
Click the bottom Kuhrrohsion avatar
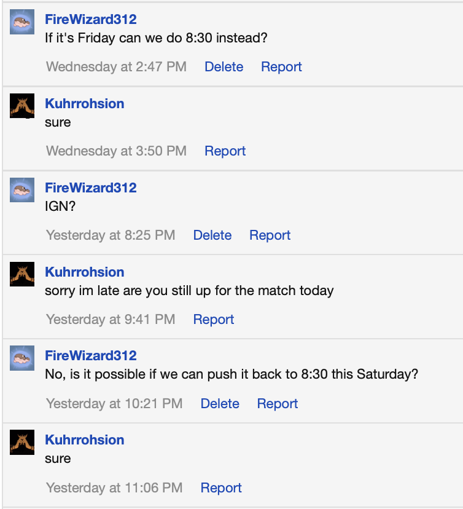(x=22, y=443)
